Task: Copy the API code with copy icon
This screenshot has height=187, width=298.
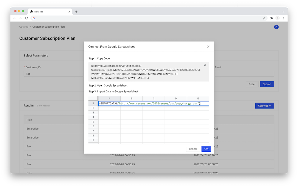Action: [205, 65]
